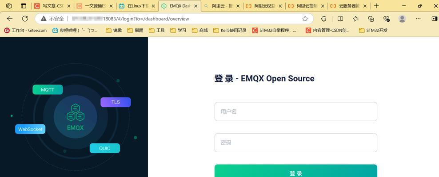Click the 用户名 username field
The height and width of the screenshot is (177, 439).
click(x=295, y=112)
